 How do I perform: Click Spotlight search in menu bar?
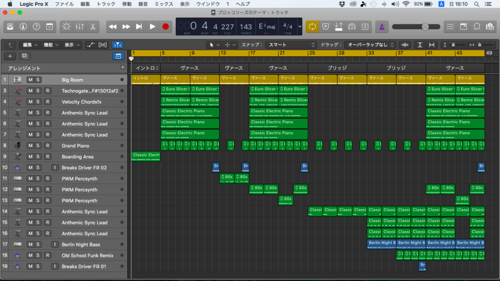(x=477, y=4)
